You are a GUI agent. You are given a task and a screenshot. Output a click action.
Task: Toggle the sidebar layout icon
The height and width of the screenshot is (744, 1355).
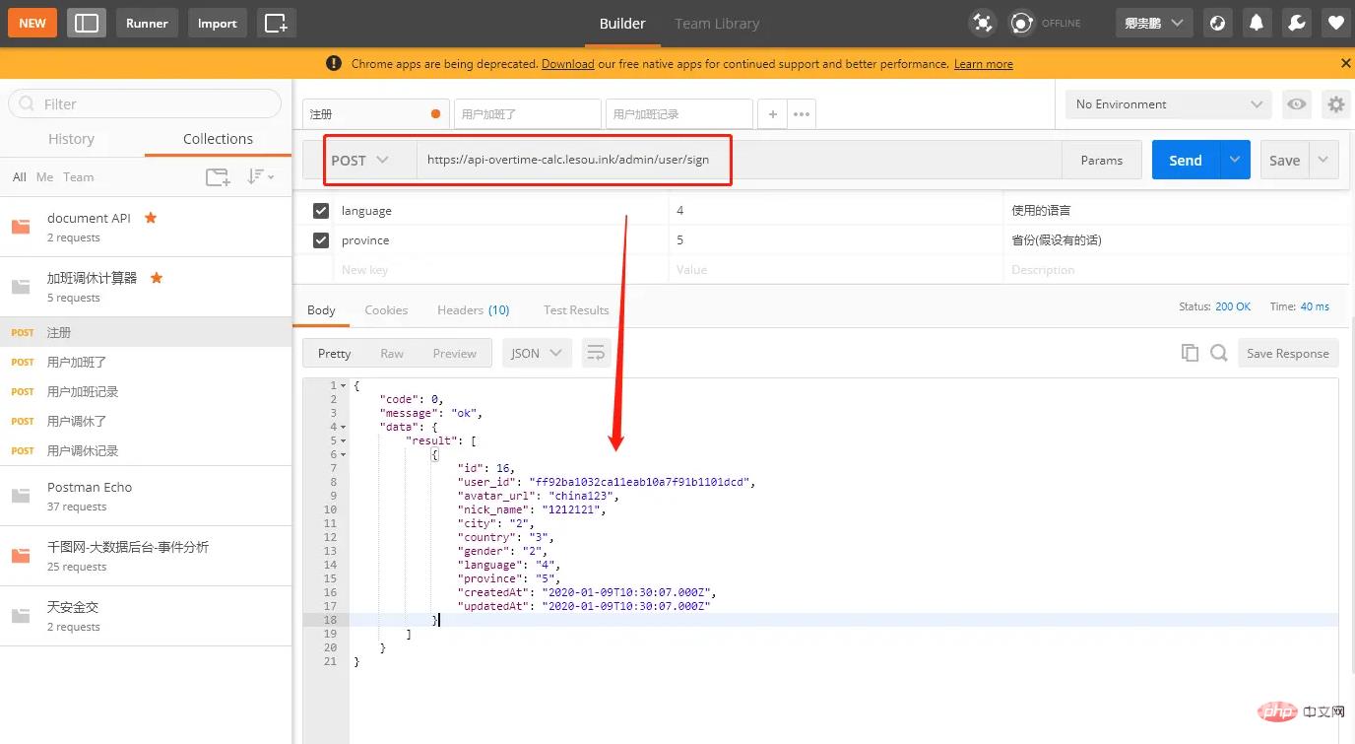pos(87,23)
